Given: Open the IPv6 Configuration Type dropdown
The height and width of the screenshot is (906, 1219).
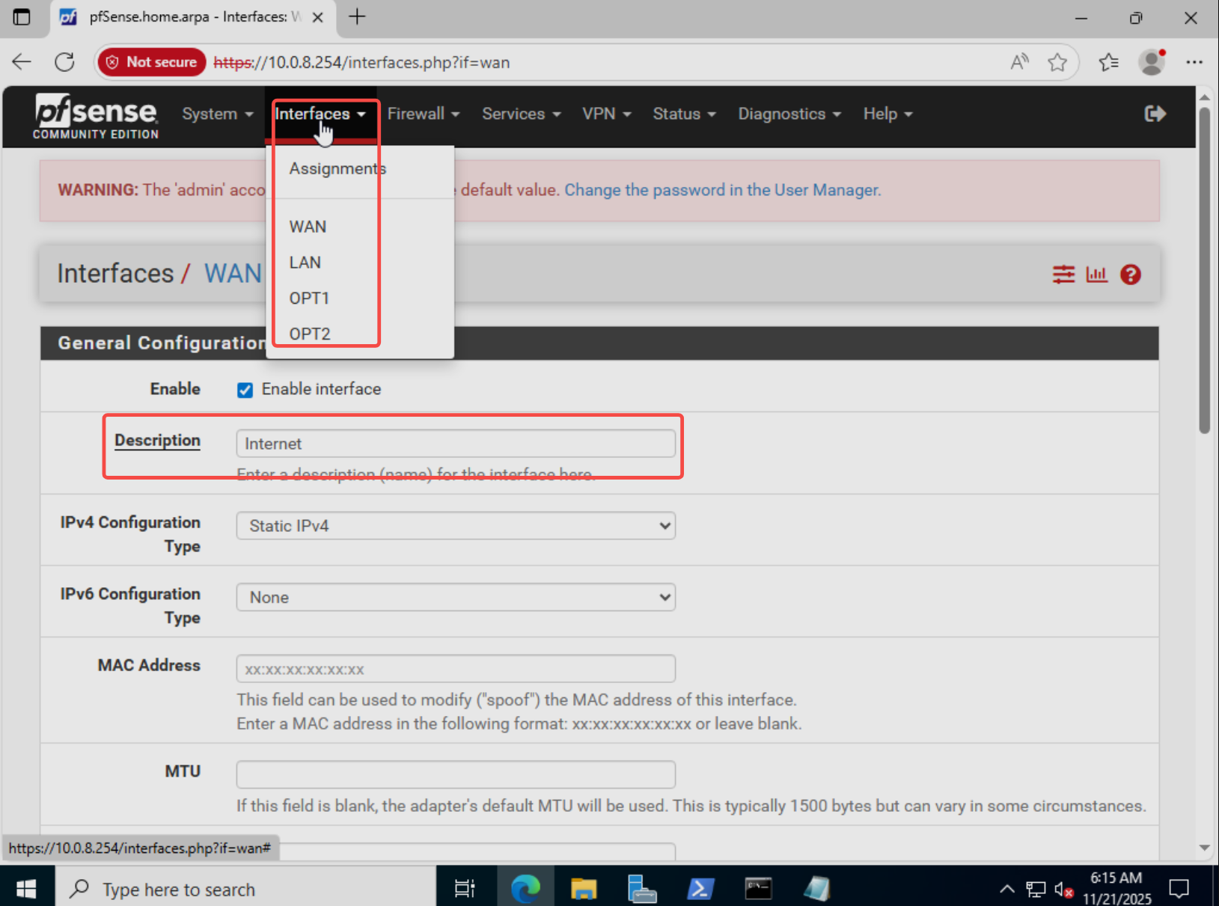Looking at the screenshot, I should coord(456,597).
